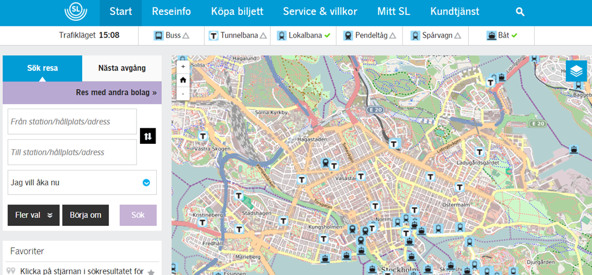Open the map layers button
Viewport: 592px width, 275px height.
tap(576, 71)
